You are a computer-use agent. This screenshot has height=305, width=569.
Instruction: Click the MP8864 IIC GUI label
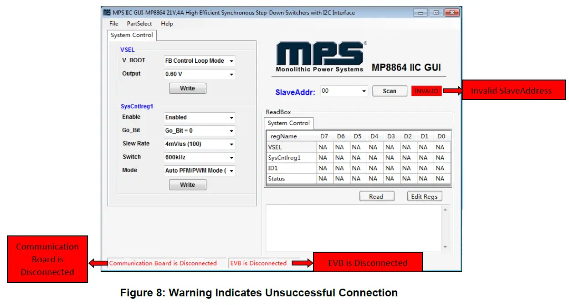406,67
